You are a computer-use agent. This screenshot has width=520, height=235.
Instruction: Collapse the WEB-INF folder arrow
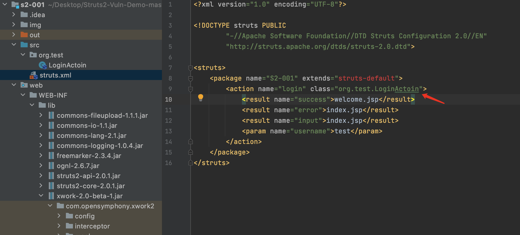pos(23,95)
